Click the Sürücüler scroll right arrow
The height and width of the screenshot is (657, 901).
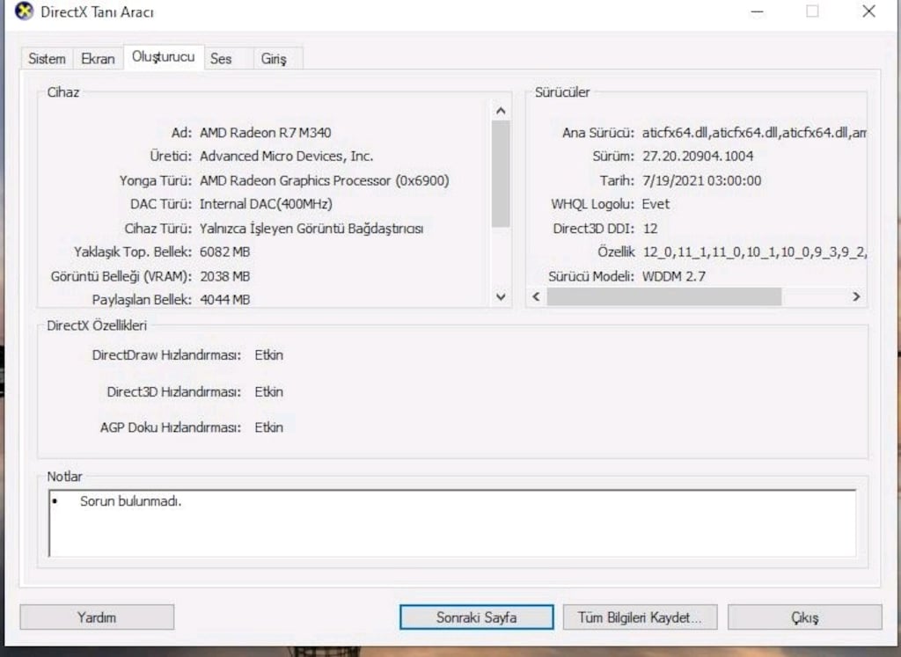tap(856, 296)
